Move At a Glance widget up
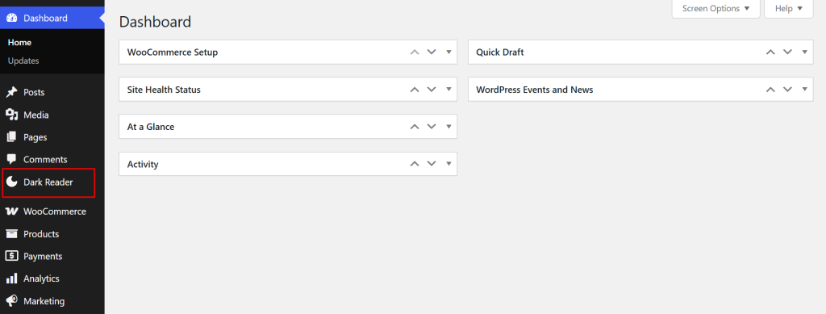 pyautogui.click(x=415, y=127)
